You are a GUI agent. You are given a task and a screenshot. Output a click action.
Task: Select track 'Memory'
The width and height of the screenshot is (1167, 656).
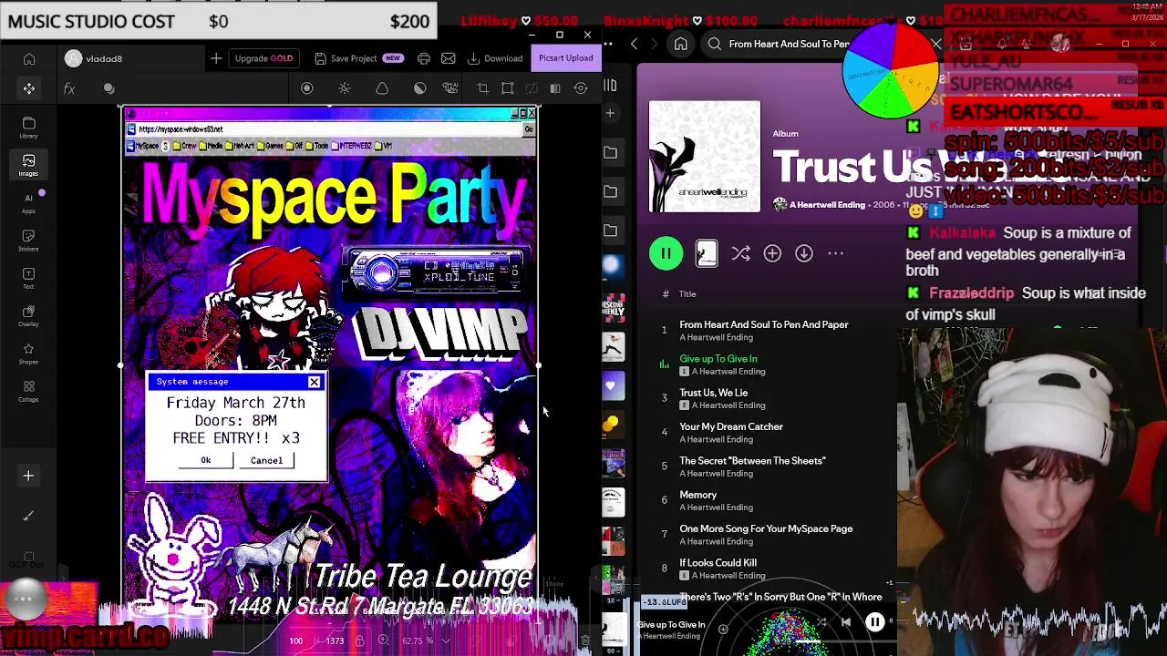coord(697,495)
